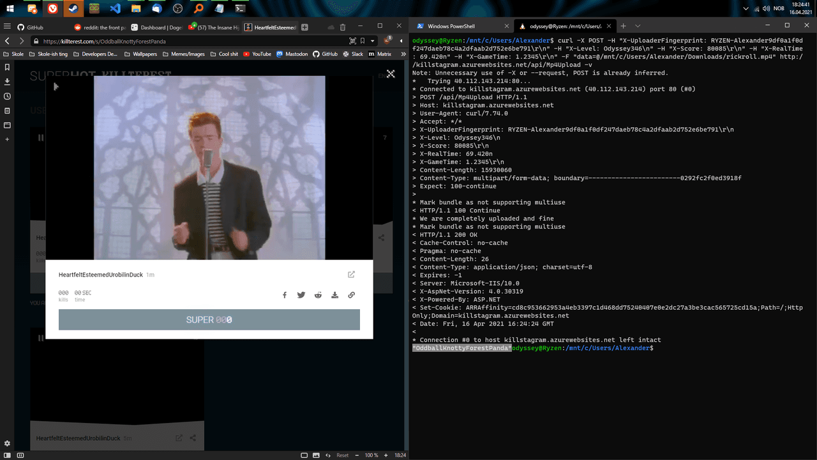Share the replay on Facebook
The width and height of the screenshot is (817, 460).
click(285, 295)
